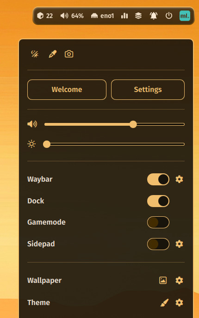The width and height of the screenshot is (199, 318).
Task: Select the color picker eyedropper icon
Action: pyautogui.click(x=53, y=54)
